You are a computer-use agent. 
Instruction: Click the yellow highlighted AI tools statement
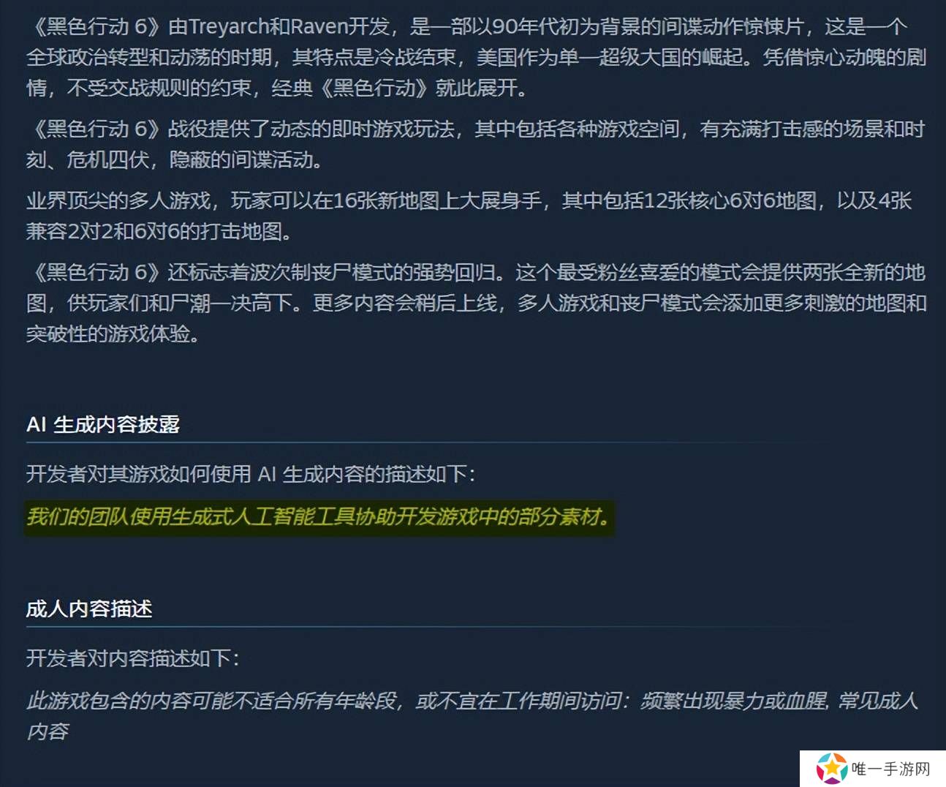(x=319, y=517)
